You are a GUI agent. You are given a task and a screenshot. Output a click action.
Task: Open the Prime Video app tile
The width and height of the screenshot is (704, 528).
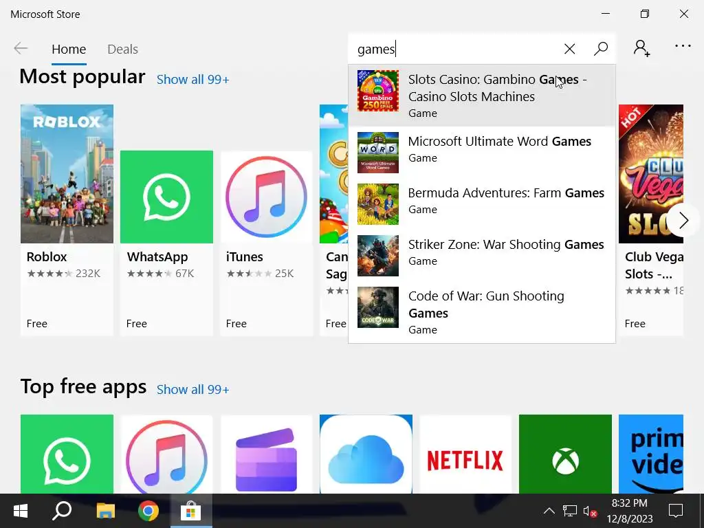pyautogui.click(x=651, y=454)
